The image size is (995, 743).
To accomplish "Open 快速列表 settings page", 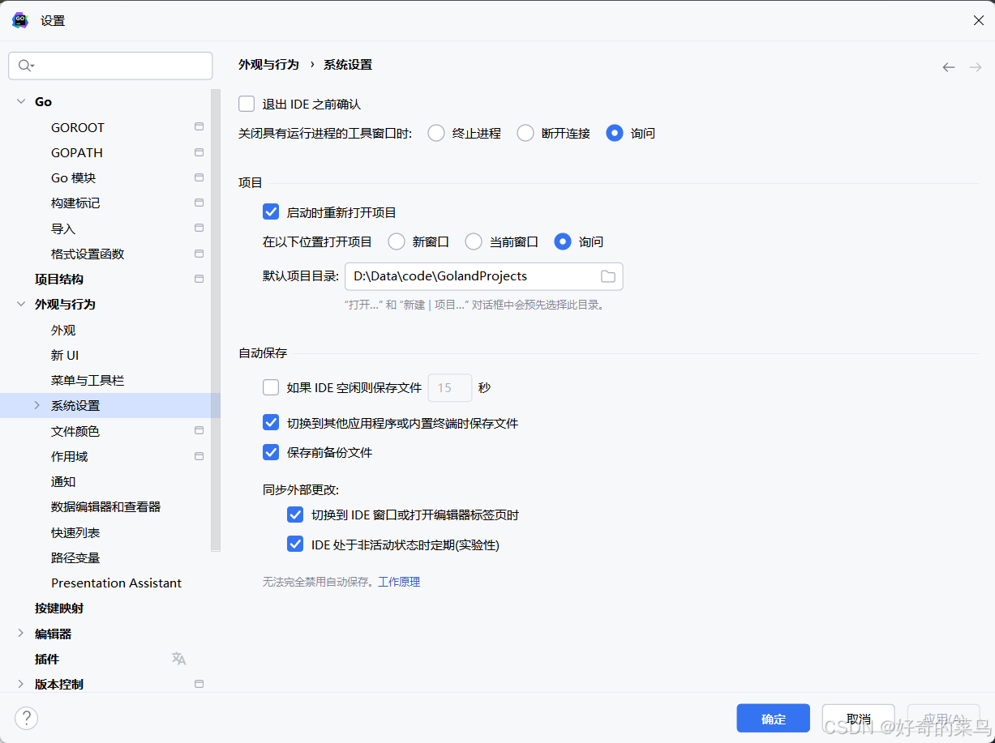I will click(75, 532).
